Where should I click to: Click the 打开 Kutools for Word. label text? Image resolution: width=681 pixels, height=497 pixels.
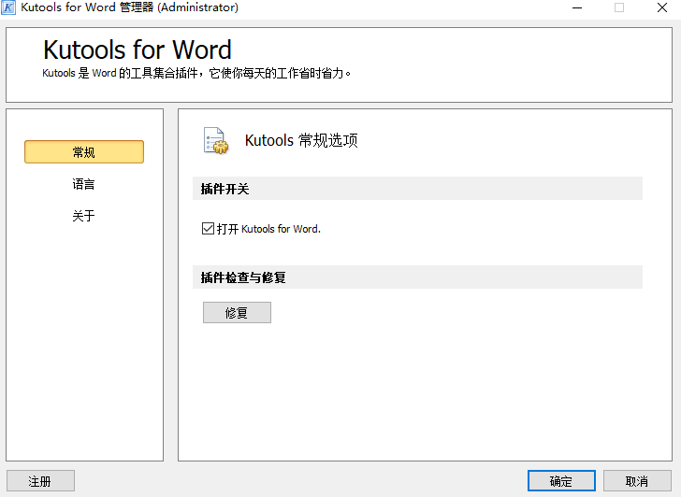(268, 229)
